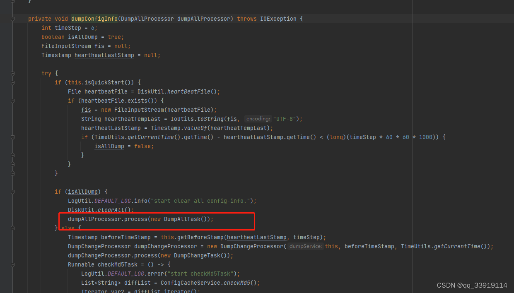This screenshot has width=514, height=293.
Task: Click the underlined isAllDump variable
Action: tap(82, 37)
